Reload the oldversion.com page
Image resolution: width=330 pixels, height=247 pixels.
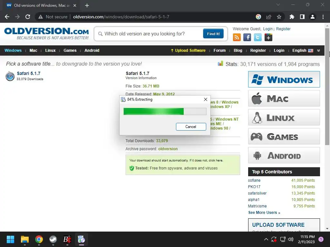click(28, 17)
